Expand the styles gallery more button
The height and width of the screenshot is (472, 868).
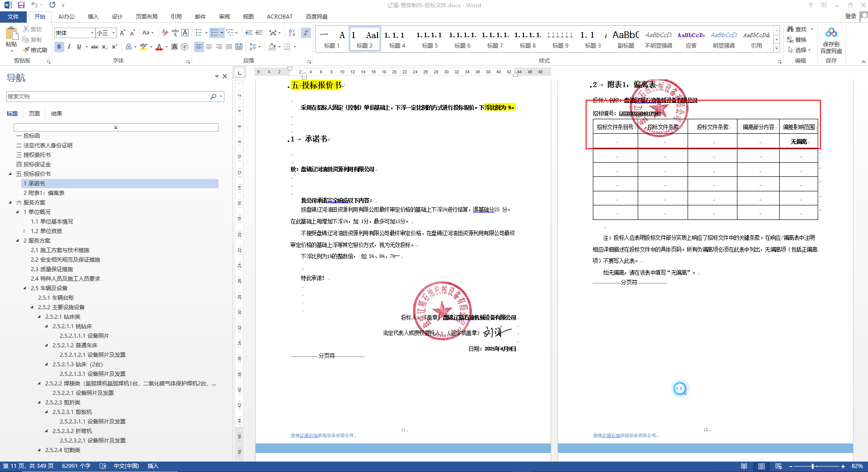(776, 48)
